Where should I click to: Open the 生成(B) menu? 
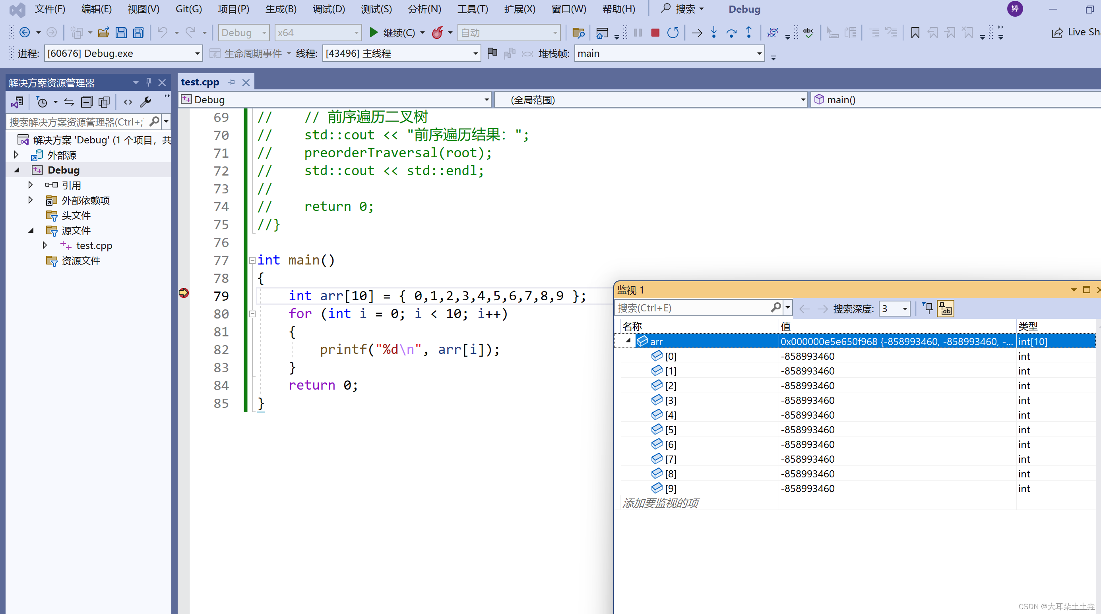click(x=280, y=9)
